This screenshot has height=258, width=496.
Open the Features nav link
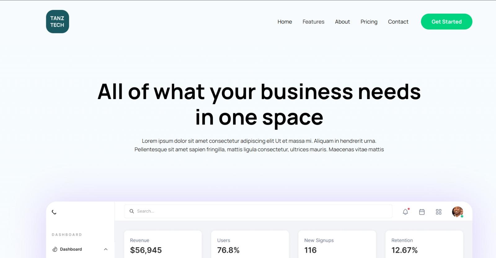[x=313, y=22]
